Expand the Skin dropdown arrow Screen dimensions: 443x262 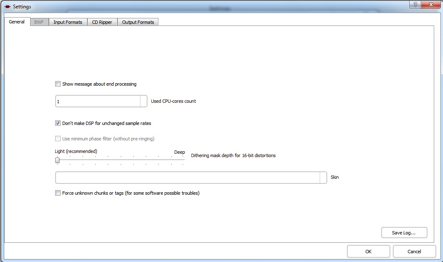point(323,178)
